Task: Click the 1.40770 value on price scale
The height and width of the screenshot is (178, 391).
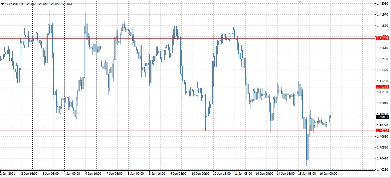Action: pyautogui.click(x=383, y=125)
